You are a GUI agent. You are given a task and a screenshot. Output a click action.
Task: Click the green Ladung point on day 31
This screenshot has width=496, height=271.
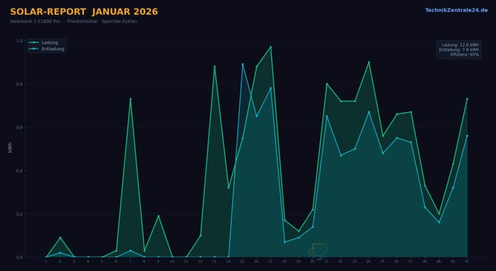(467, 99)
